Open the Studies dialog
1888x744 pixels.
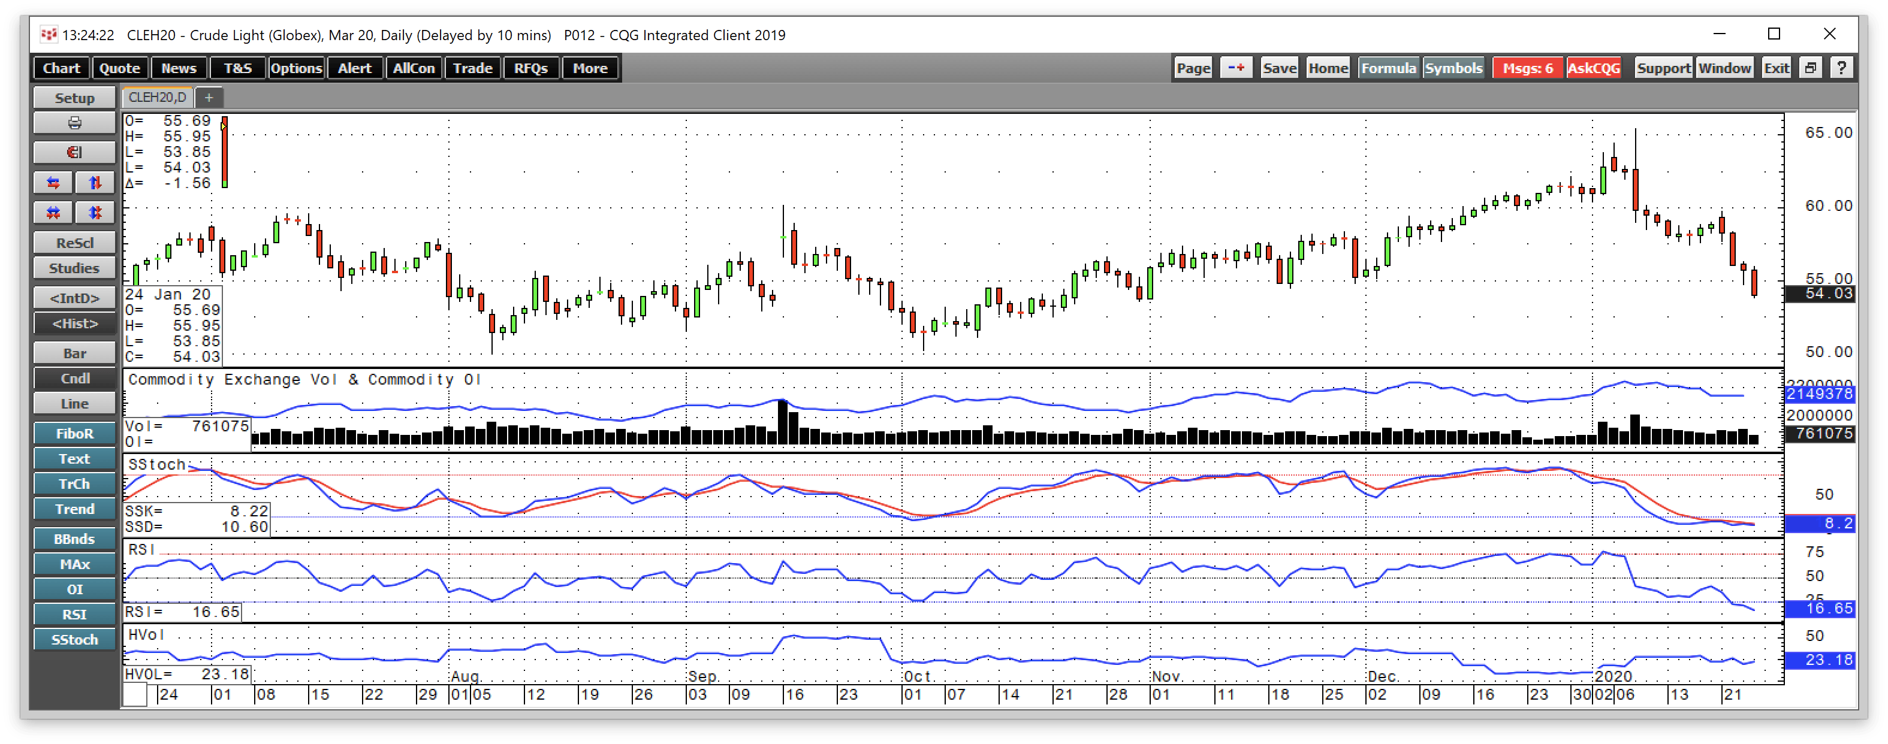point(74,268)
